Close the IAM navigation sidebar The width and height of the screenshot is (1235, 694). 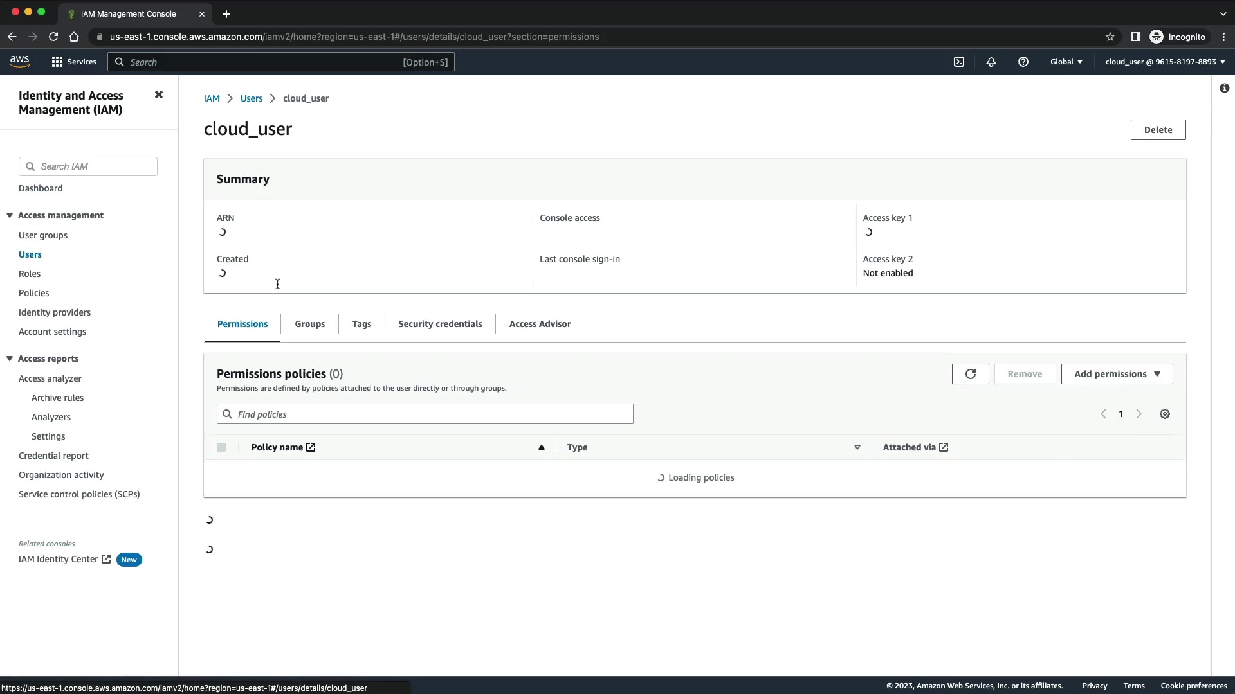[x=159, y=94]
